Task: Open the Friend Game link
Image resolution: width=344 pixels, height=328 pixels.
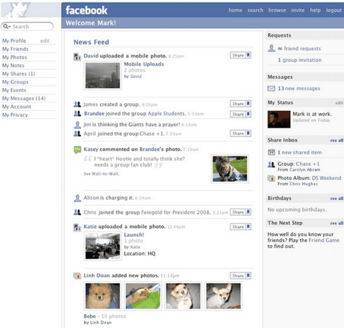Action: tap(323, 240)
